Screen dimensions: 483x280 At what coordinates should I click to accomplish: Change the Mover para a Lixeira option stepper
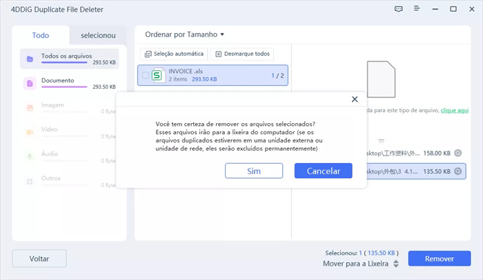pos(396,263)
